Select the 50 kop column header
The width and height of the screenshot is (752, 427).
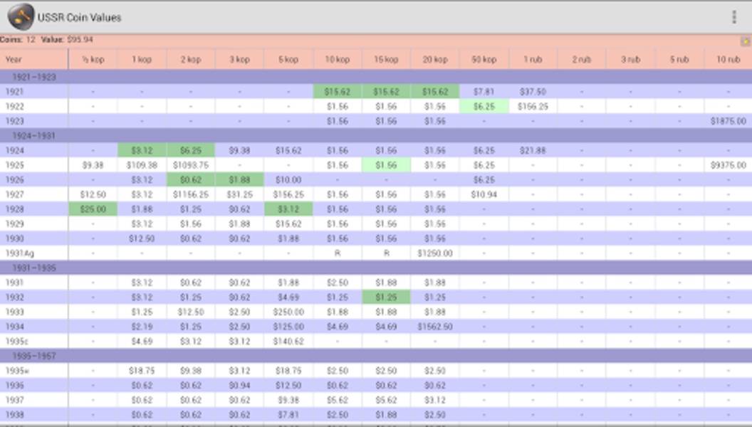[x=484, y=60]
